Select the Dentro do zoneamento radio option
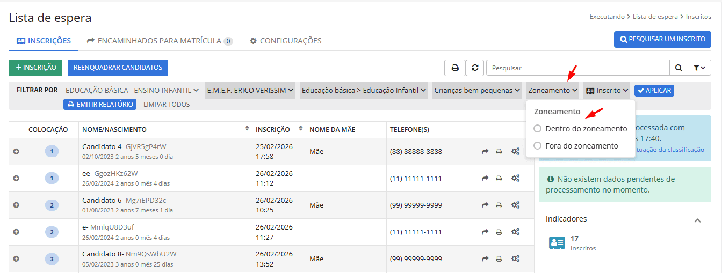The image size is (722, 273). coord(538,129)
